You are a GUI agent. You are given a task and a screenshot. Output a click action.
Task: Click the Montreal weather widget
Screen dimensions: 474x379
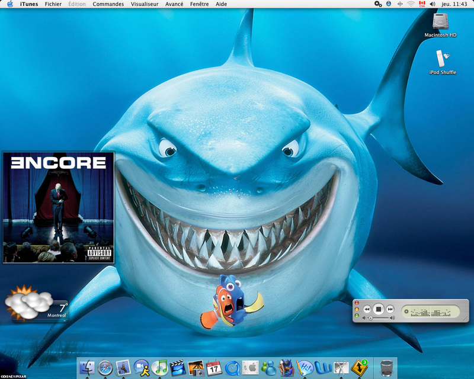coord(36,303)
